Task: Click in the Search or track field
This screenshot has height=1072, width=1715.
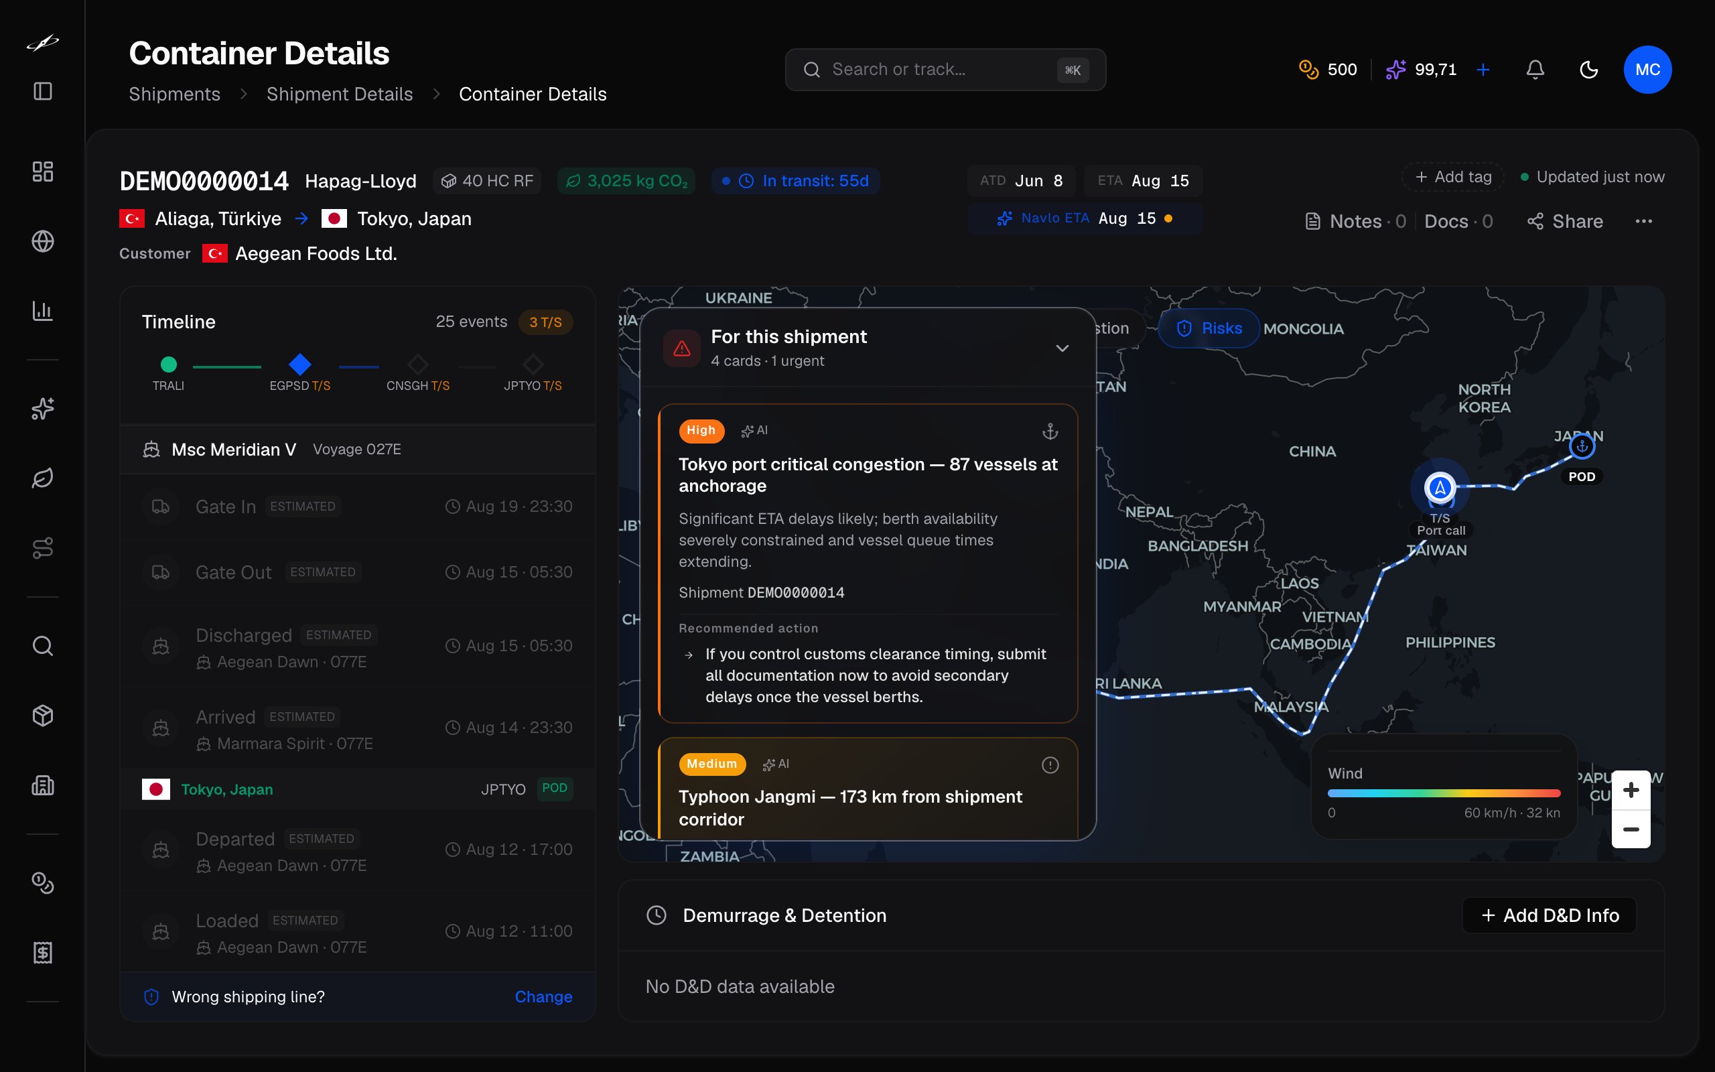Action: 945,70
